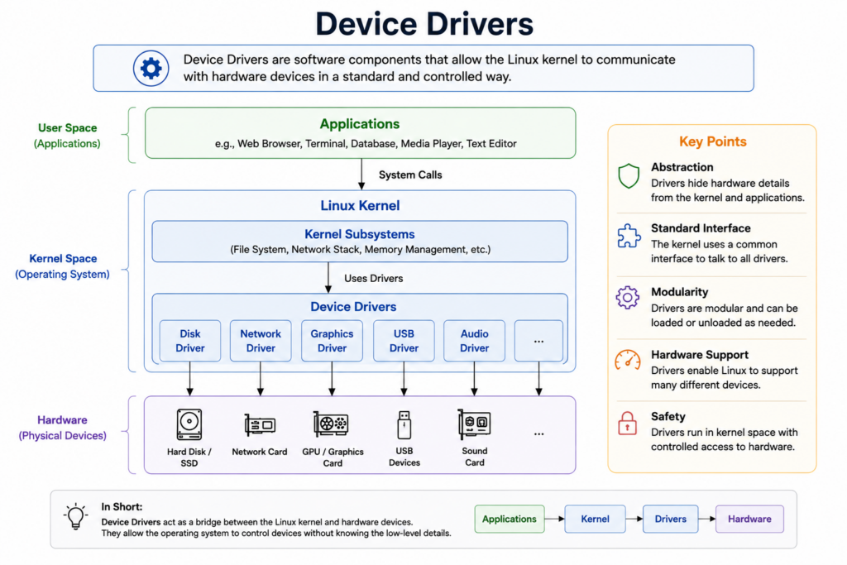Click the File System, Network Stack subtitle

pos(361,250)
